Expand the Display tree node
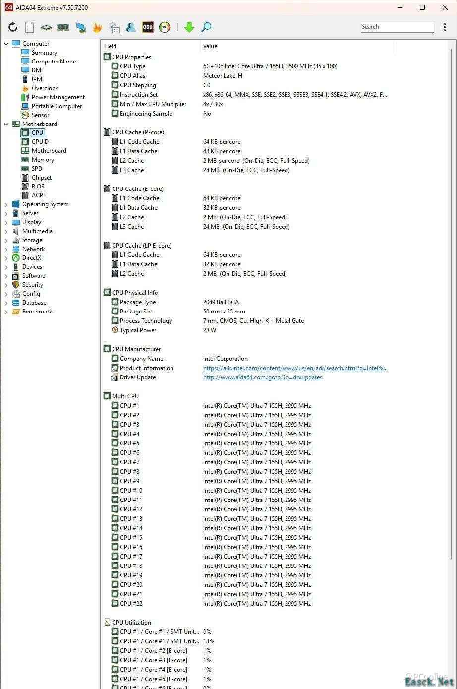 point(6,222)
